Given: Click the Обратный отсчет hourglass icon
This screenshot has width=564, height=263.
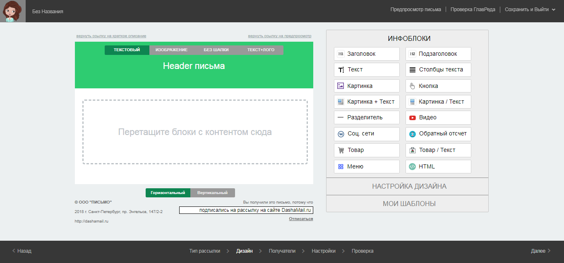Looking at the screenshot, I should [412, 134].
